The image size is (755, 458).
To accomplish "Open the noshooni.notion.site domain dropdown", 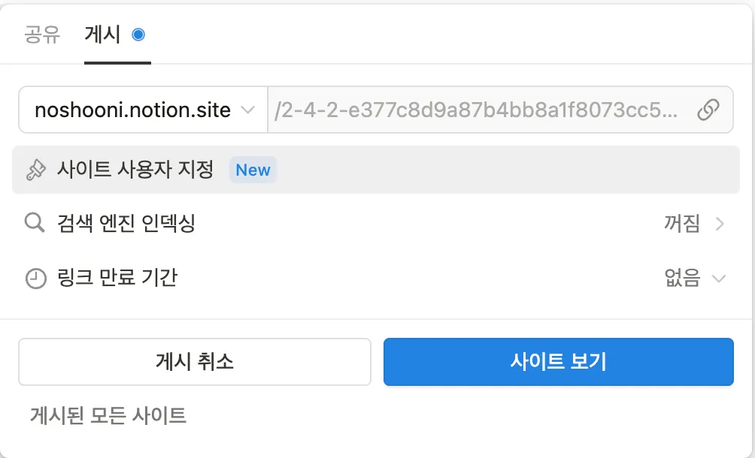I will pos(143,110).
